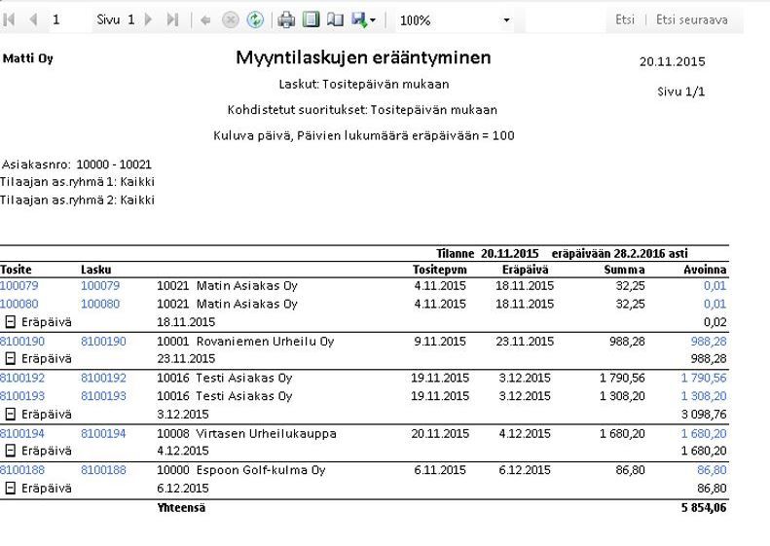Collapse Eräpäivä group 3.12.2015
Image resolution: width=770 pixels, height=546 pixels.
point(11,415)
